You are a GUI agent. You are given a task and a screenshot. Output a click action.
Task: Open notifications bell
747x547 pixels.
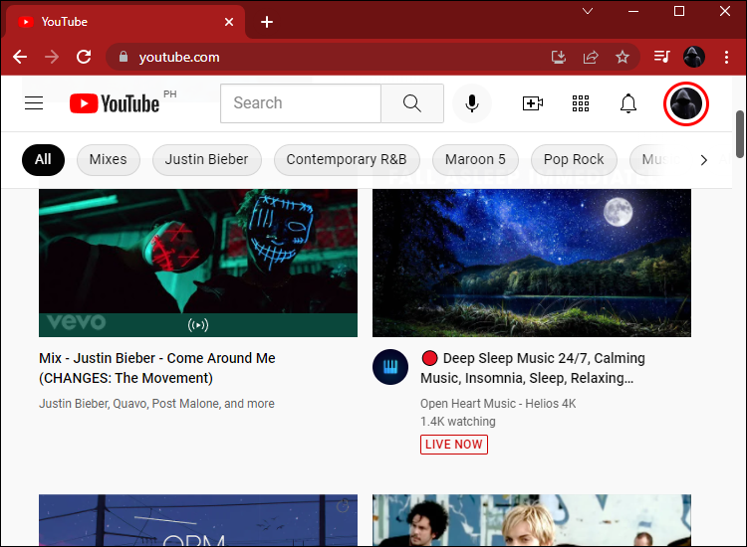[x=627, y=103]
